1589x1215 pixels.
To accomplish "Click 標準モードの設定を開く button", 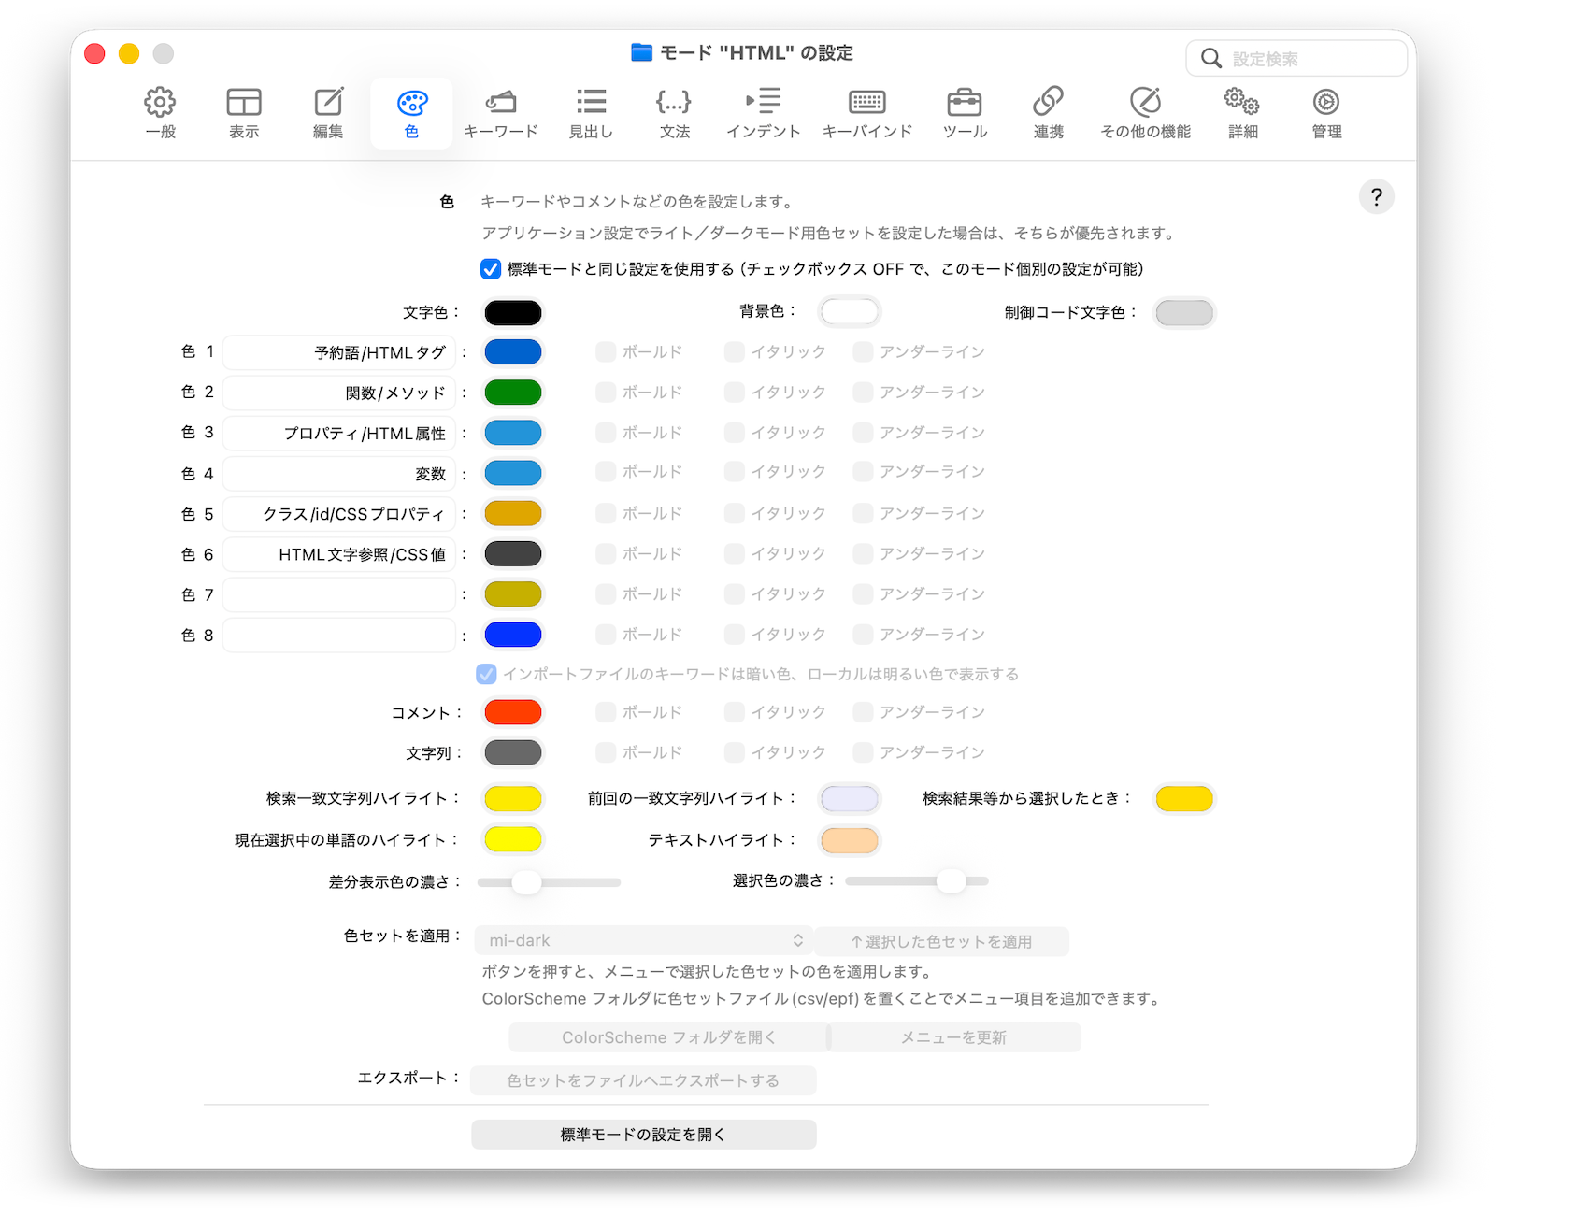I will coord(643,1135).
